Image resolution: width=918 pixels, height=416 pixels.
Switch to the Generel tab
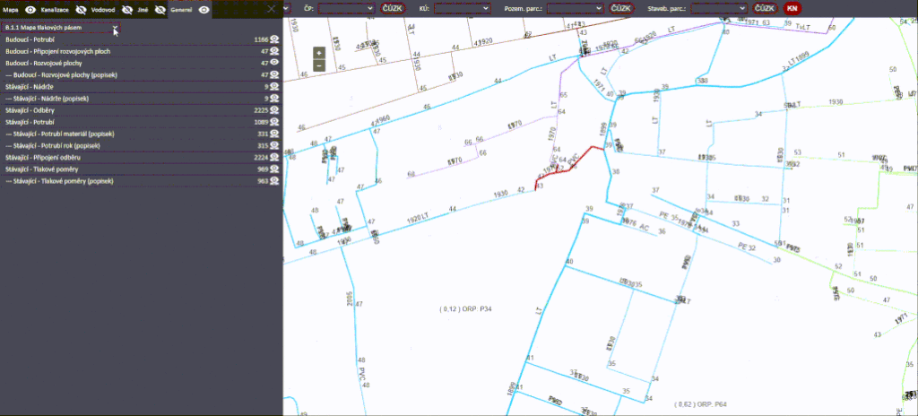(x=182, y=8)
